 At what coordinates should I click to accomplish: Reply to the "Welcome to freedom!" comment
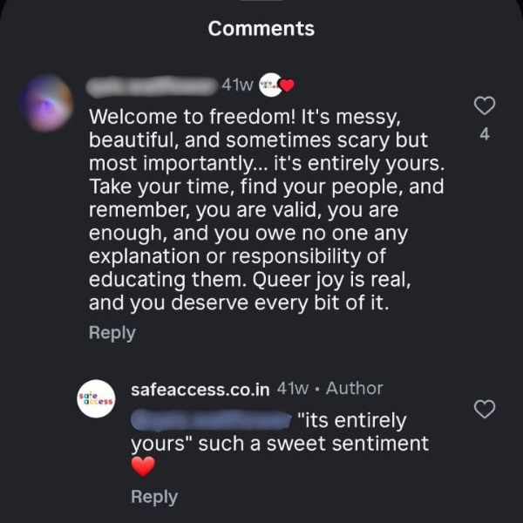(x=112, y=333)
